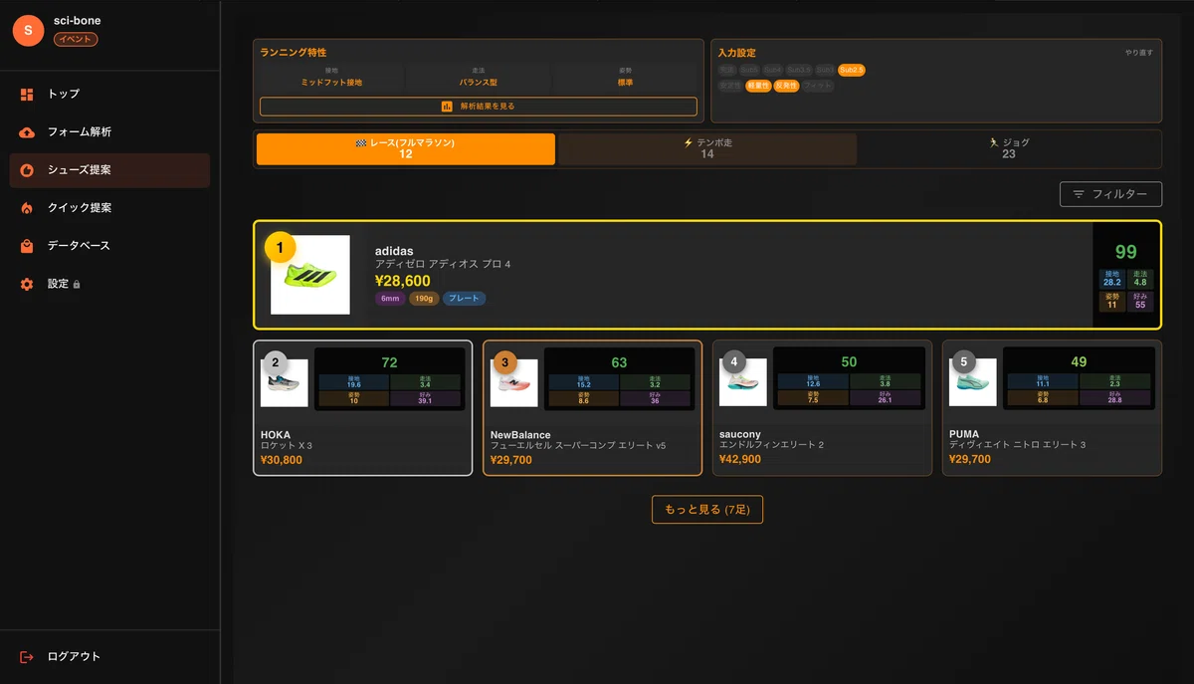Open the フィルター dropdown
1194x684 pixels.
click(1110, 194)
